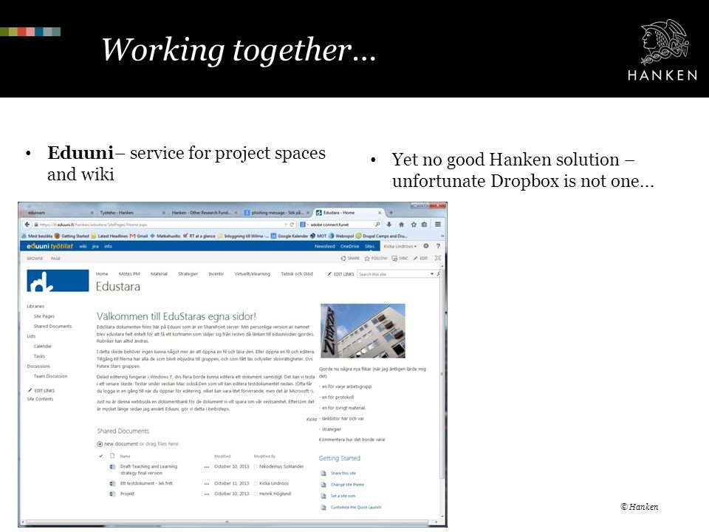Image resolution: width=709 pixels, height=532 pixels.
Task: Tick the checkbox beside Henrik Höglund
Action: point(256,494)
